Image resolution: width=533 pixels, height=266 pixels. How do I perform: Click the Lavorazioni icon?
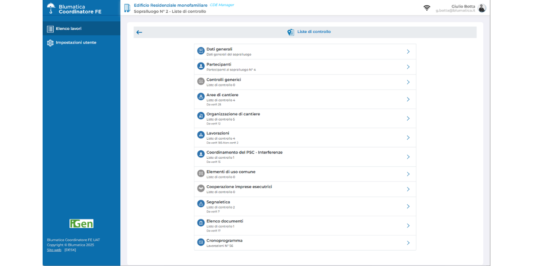click(x=201, y=135)
